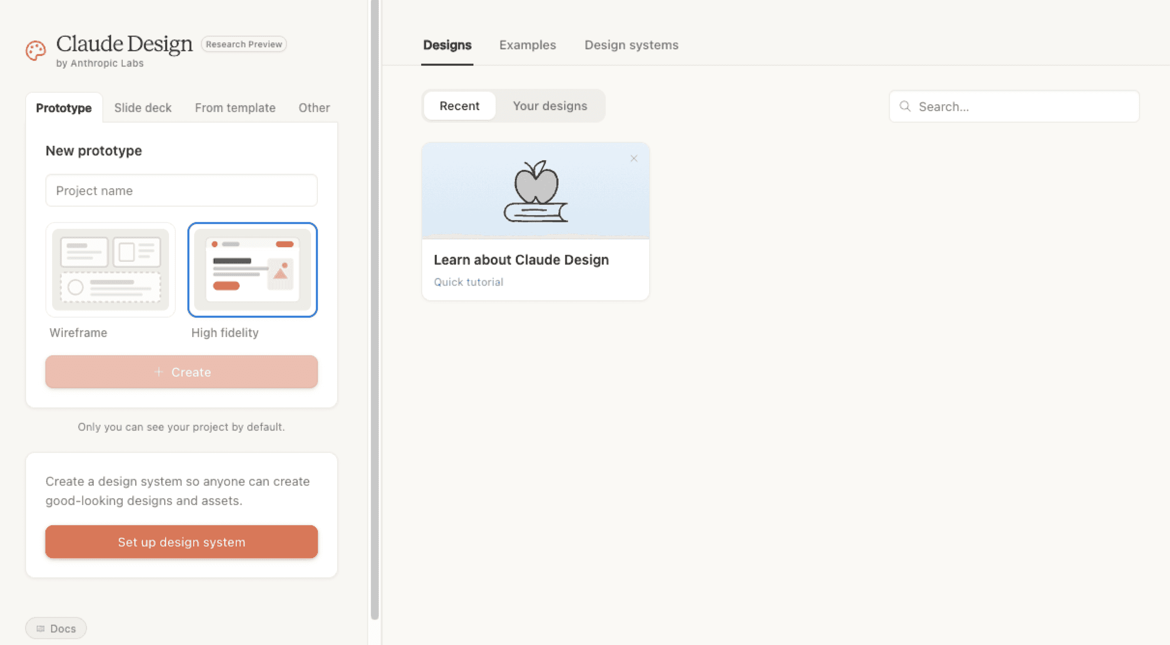Image resolution: width=1170 pixels, height=645 pixels.
Task: Dismiss the Learn about Claude Design card
Action: (634, 158)
